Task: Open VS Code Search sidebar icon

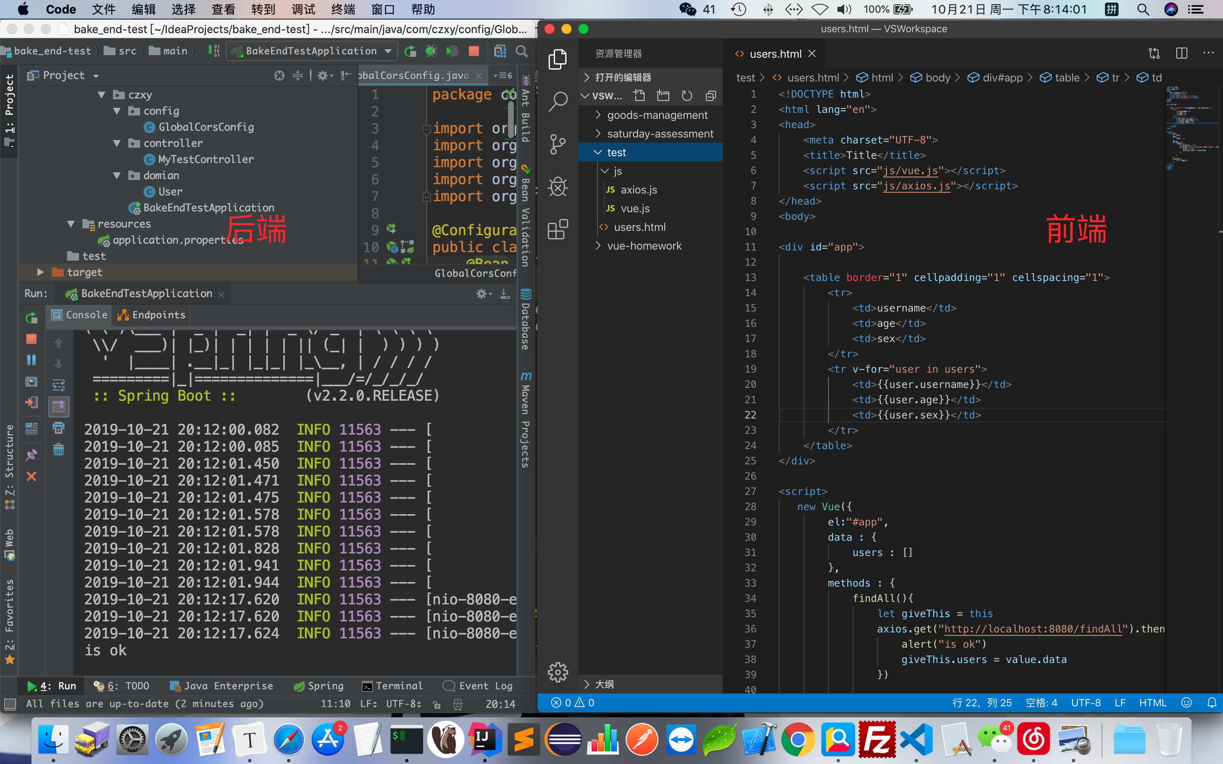Action: click(x=558, y=101)
